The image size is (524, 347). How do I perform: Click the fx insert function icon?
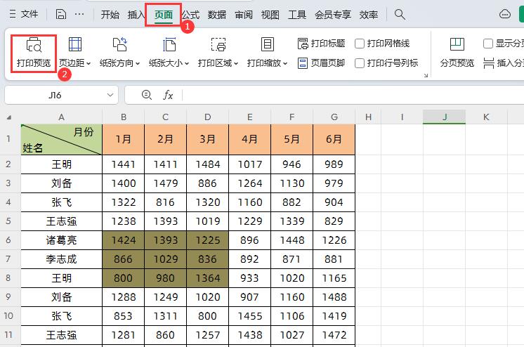tap(168, 96)
